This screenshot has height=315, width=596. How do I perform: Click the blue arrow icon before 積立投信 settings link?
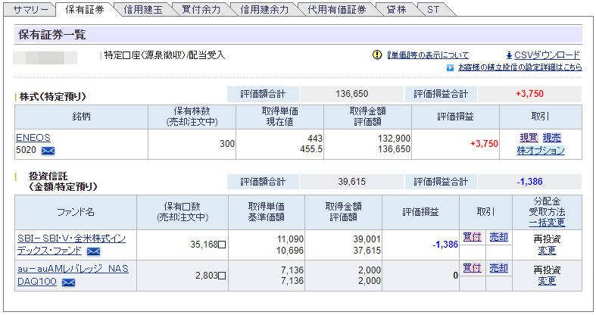click(x=450, y=67)
